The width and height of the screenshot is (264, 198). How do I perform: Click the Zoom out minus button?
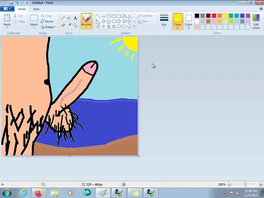(229, 185)
